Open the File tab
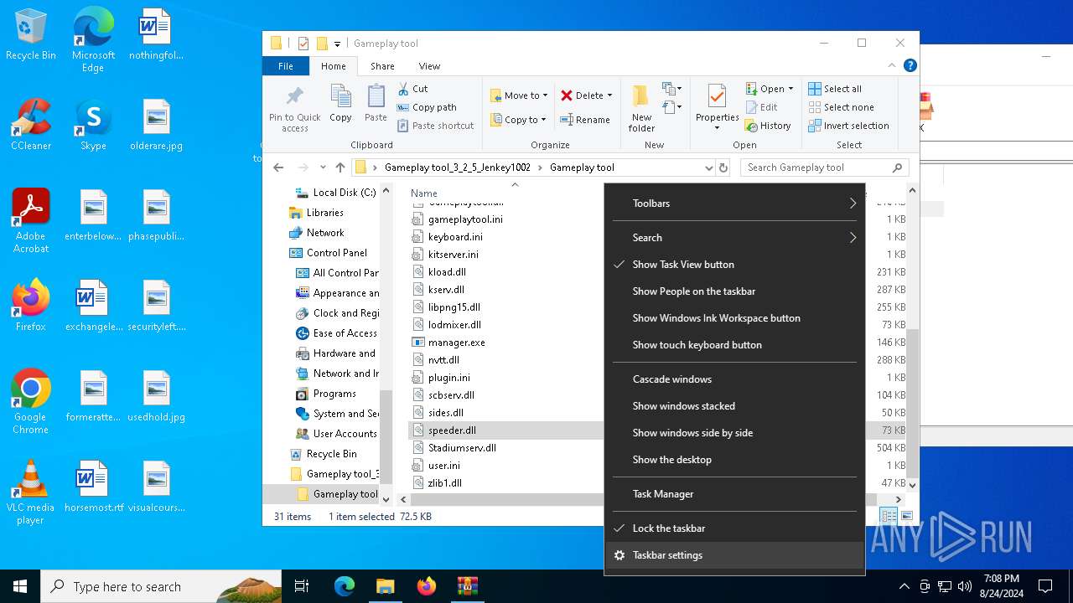 pos(286,66)
